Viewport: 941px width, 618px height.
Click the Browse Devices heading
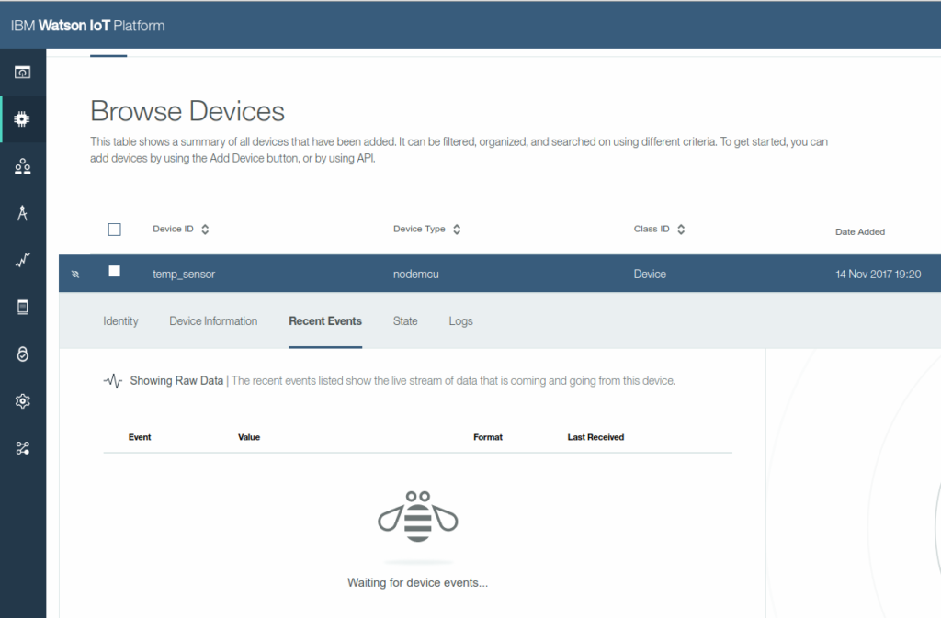point(187,111)
